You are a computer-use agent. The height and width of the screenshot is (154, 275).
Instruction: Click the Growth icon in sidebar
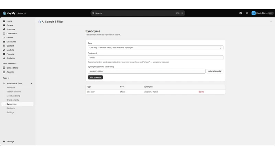click(x=4, y=38)
